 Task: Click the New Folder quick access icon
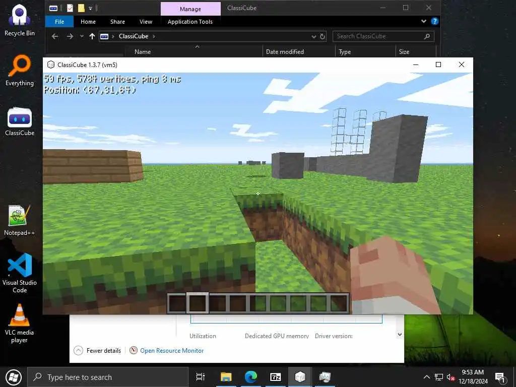[81, 8]
